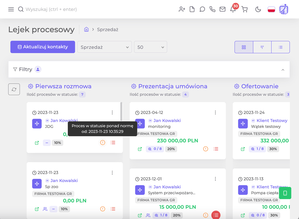Click 0 / 8 badge on monitoring card
The height and width of the screenshot is (219, 299).
[x=155, y=149]
